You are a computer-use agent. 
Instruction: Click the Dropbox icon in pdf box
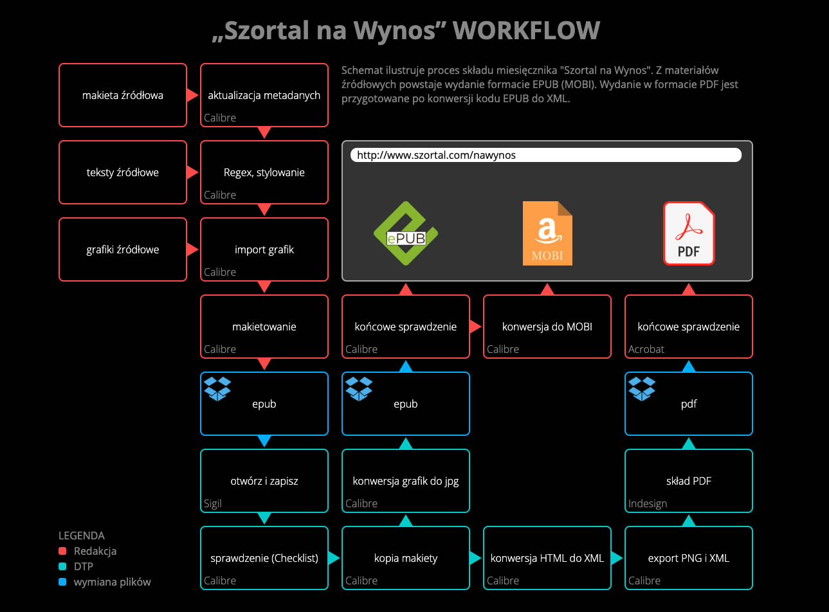(x=642, y=388)
